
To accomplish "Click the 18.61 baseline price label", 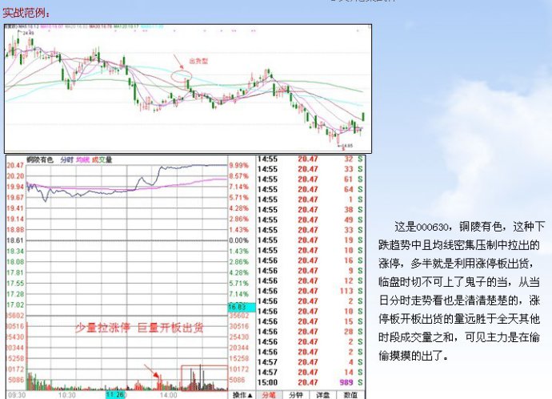I will coord(15,240).
